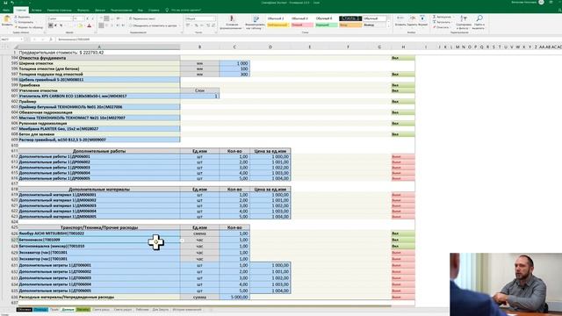
Task: Select column A header
Action: pos(99,47)
